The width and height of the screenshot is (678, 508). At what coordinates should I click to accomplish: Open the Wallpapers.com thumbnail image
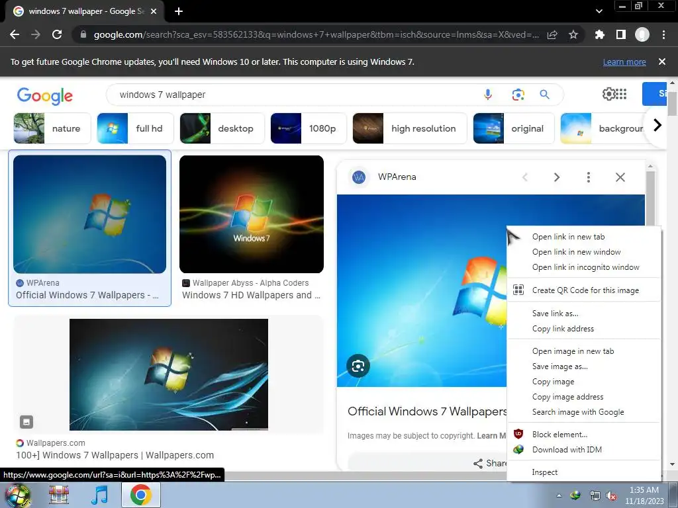point(169,374)
